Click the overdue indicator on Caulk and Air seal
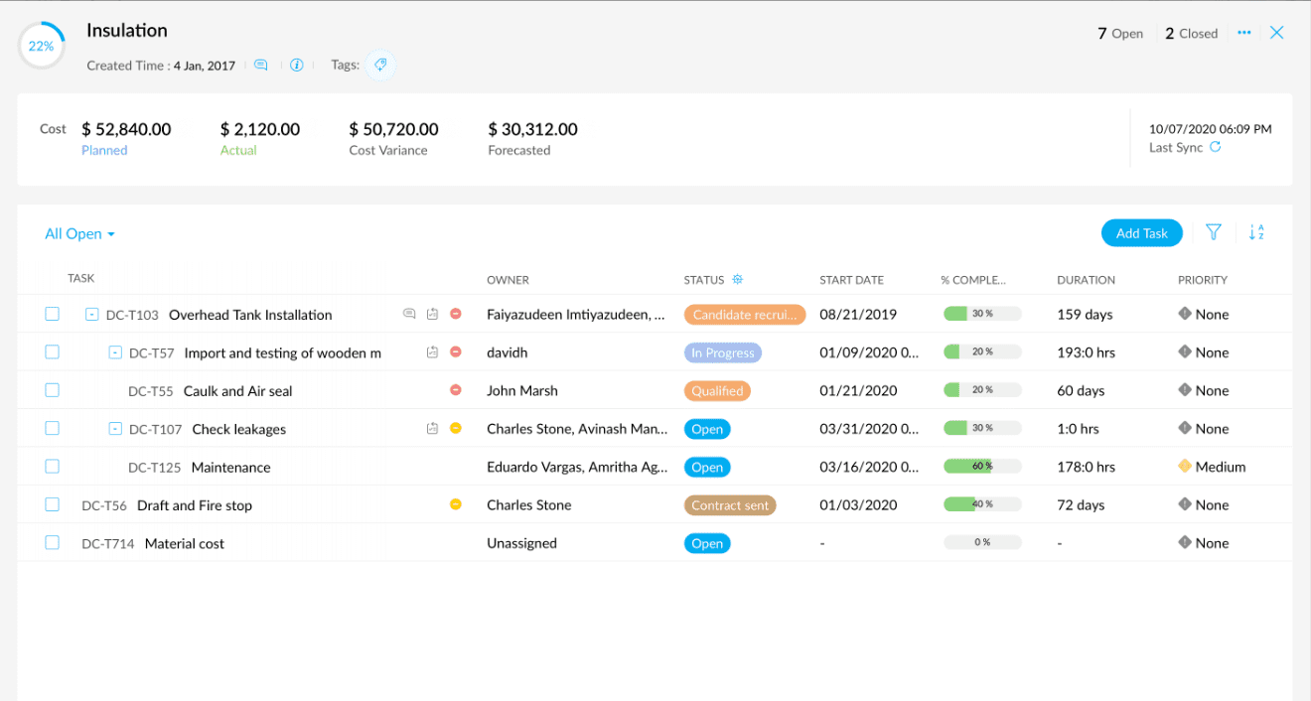This screenshot has width=1311, height=701. 456,389
